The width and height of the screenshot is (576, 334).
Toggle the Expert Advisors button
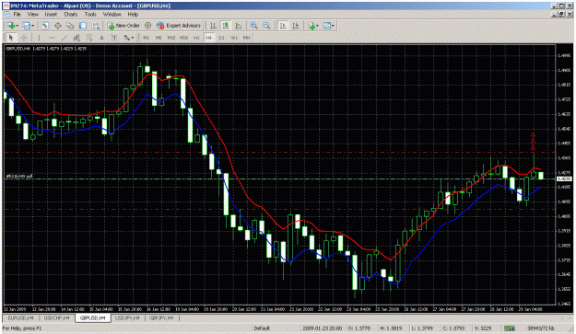[x=179, y=25]
